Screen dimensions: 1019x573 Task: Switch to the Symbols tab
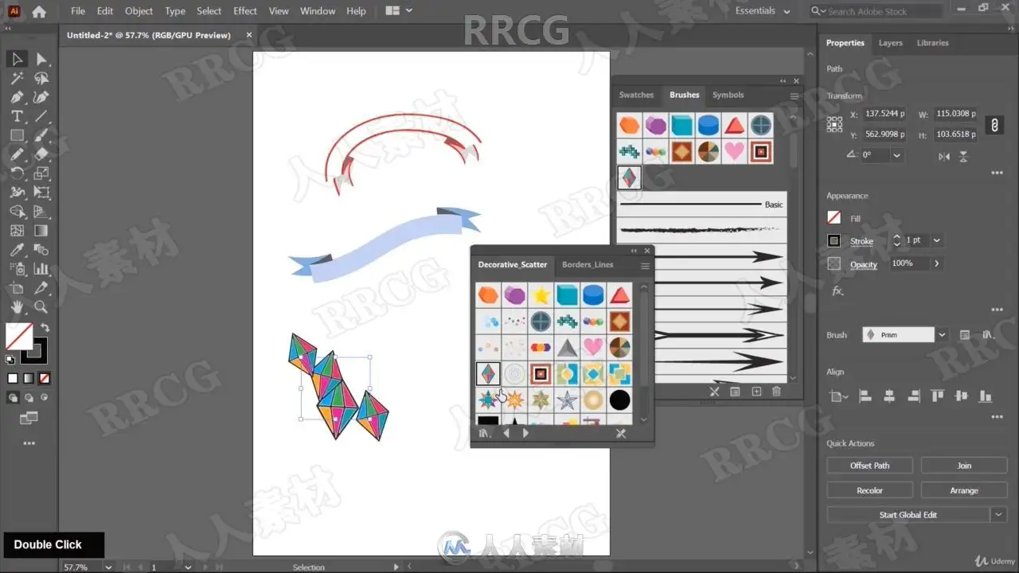pyautogui.click(x=728, y=95)
